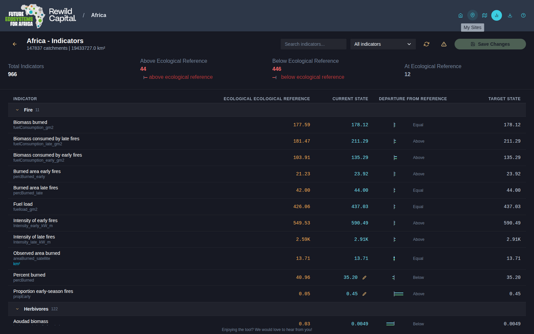Viewport: 534px width, 334px height.
Task: Click the ECOLOGICAL ECOLOGICAL REFERENCE column header
Action: [267, 99]
